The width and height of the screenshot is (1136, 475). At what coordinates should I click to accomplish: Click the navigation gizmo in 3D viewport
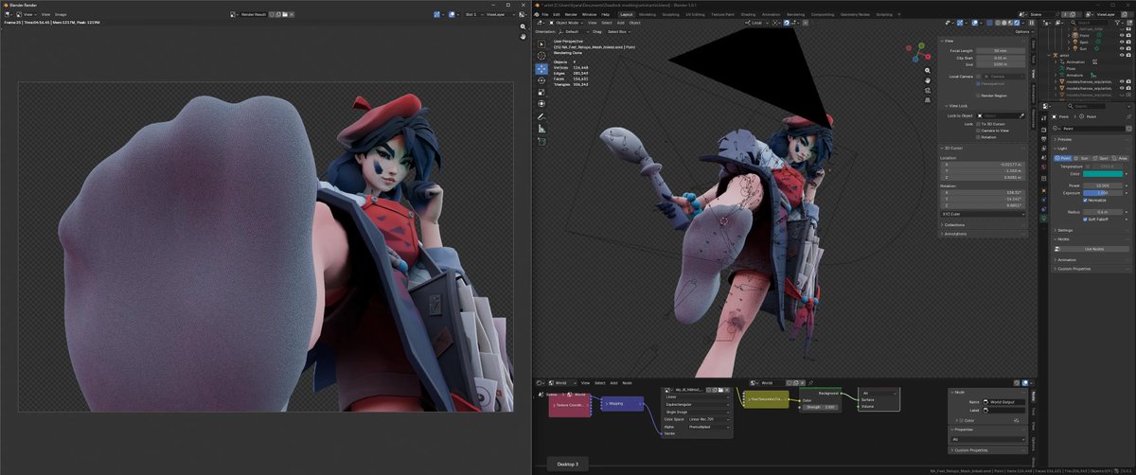tap(920, 50)
